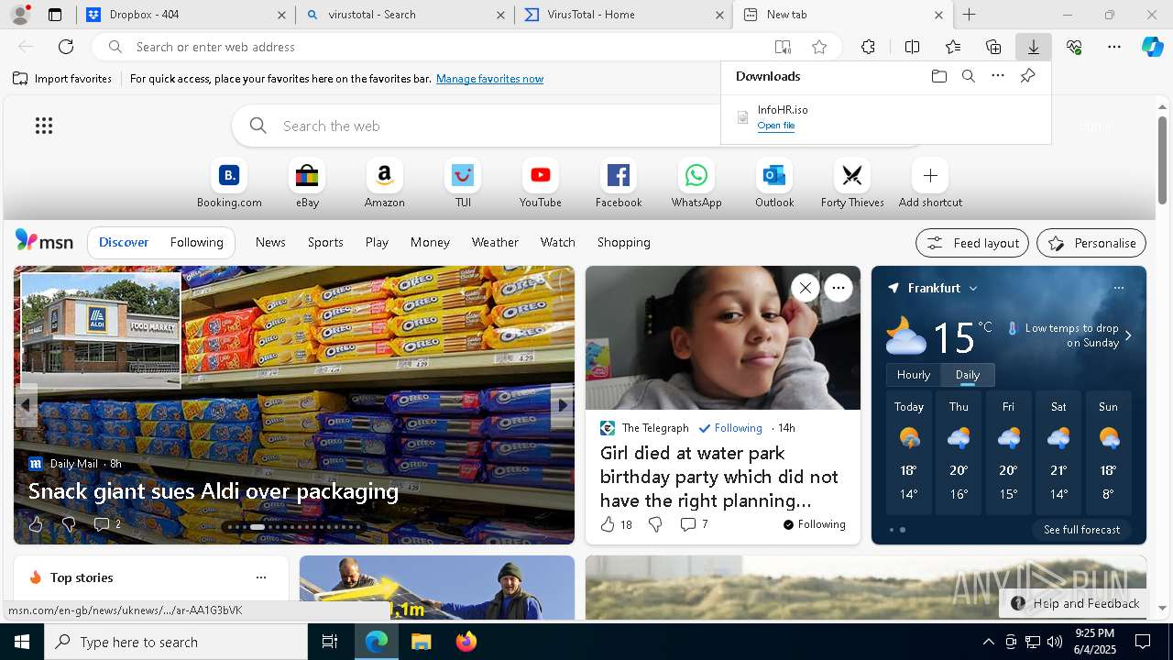Dismiss the Telegraph story card
The width and height of the screenshot is (1173, 660).
coord(805,288)
